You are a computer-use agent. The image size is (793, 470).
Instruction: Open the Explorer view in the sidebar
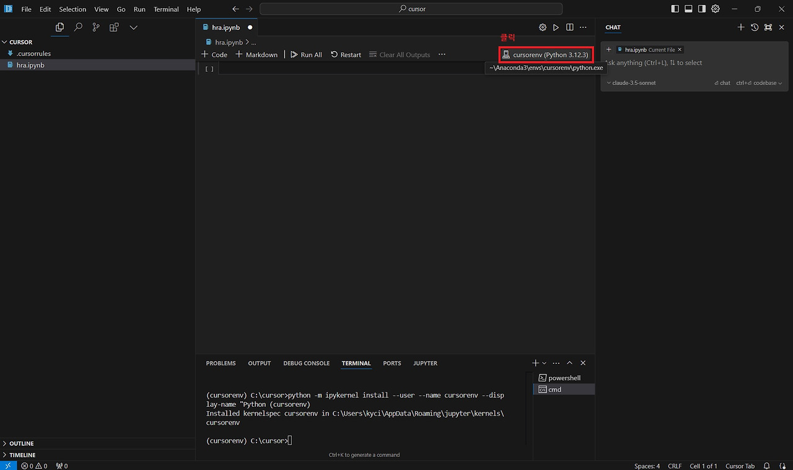click(x=59, y=27)
